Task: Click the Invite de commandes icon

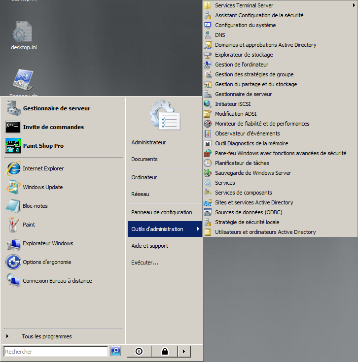Action: [13, 127]
